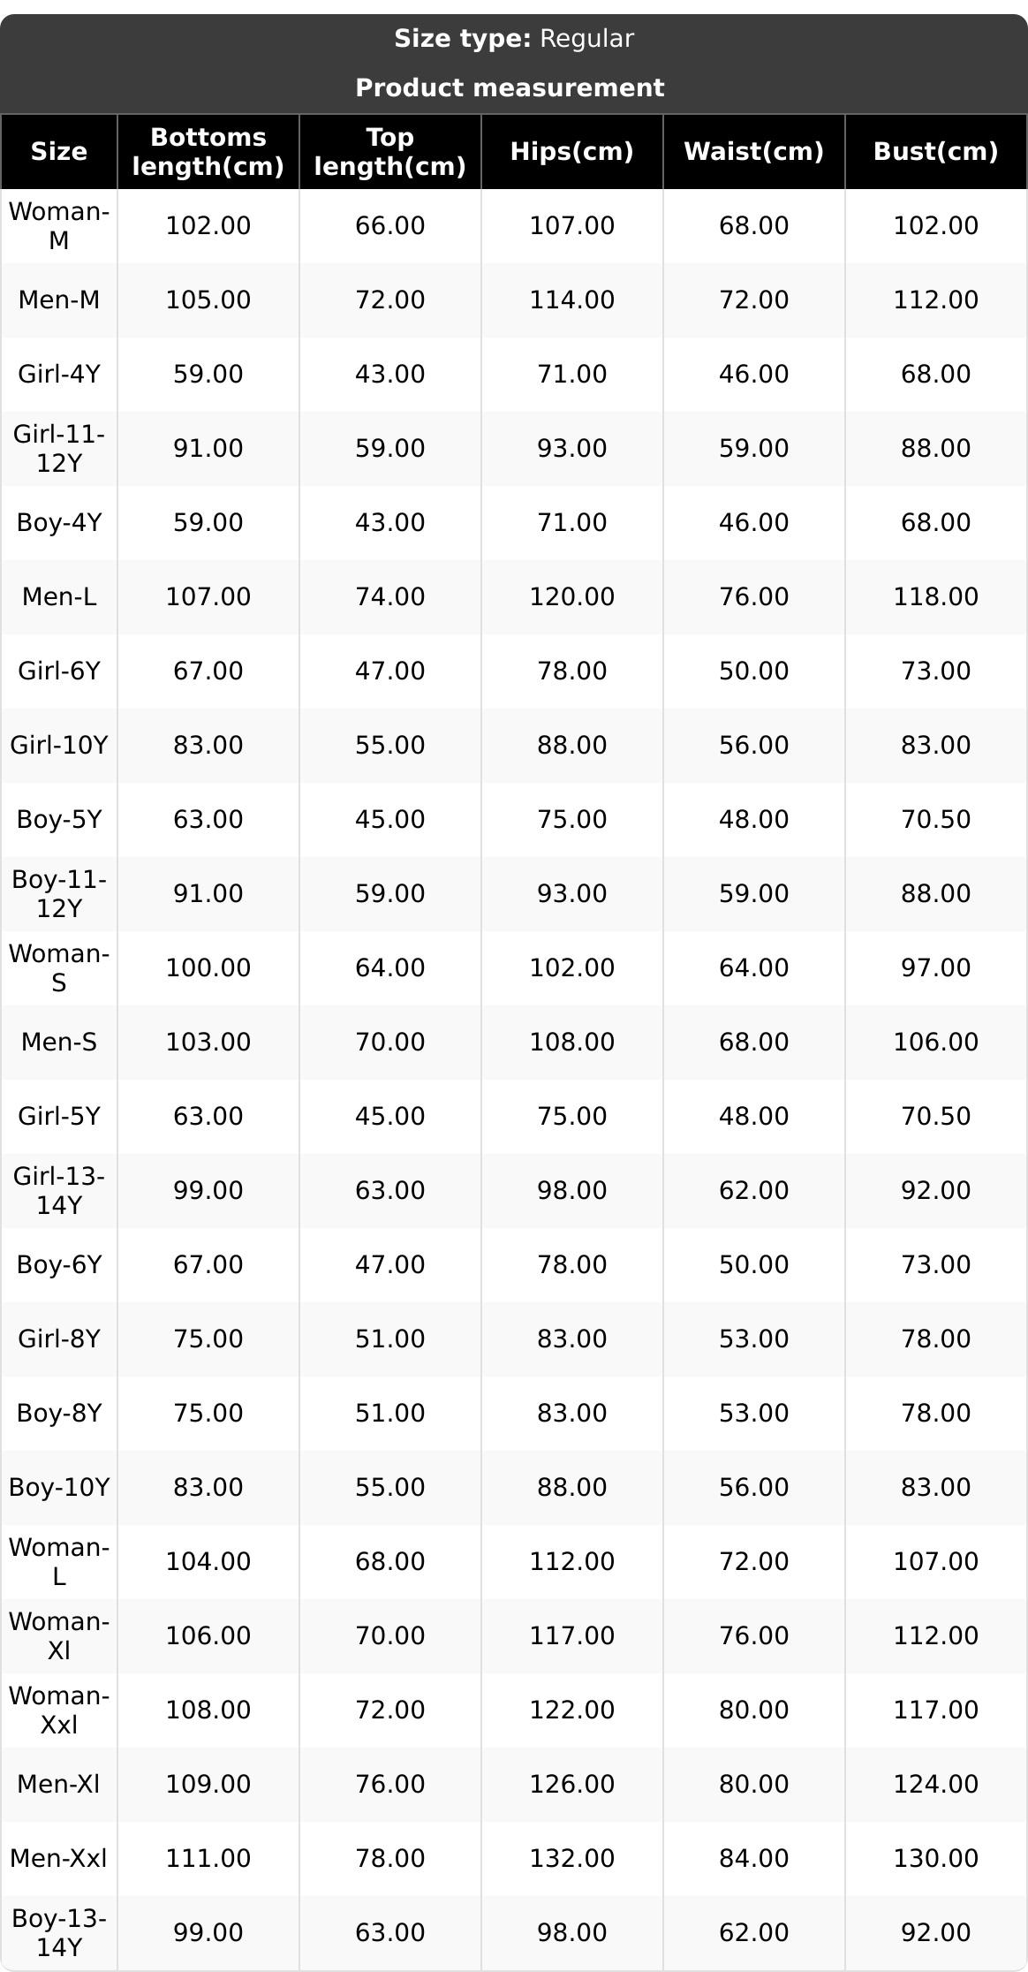1028x1972 pixels.
Task: Click the Woman-Xxl size label
Action: (x=59, y=1710)
